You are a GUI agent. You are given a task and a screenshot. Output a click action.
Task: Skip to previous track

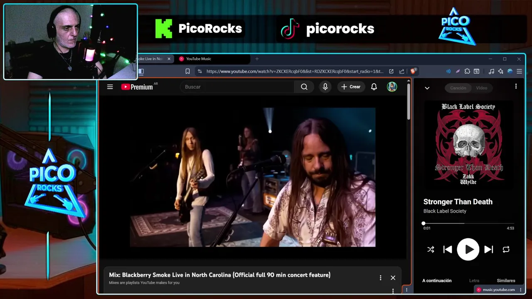[x=448, y=250]
